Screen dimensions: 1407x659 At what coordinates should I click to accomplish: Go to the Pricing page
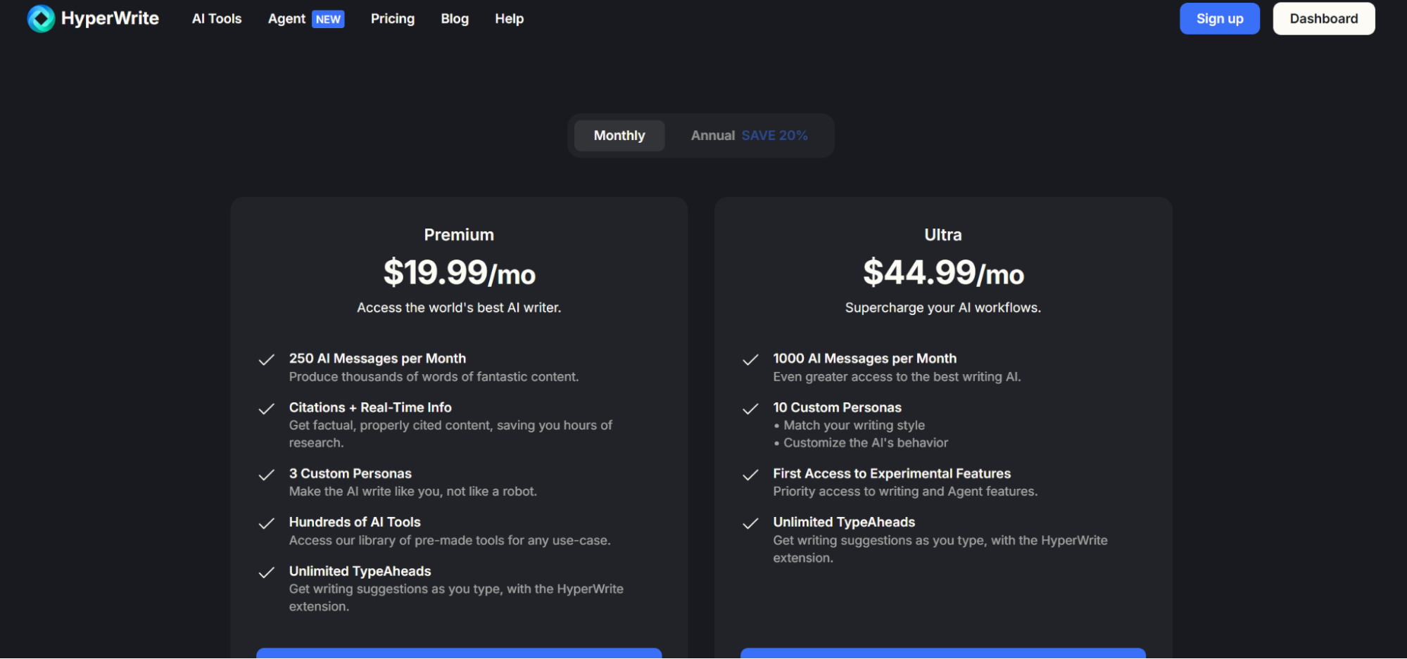pos(393,19)
